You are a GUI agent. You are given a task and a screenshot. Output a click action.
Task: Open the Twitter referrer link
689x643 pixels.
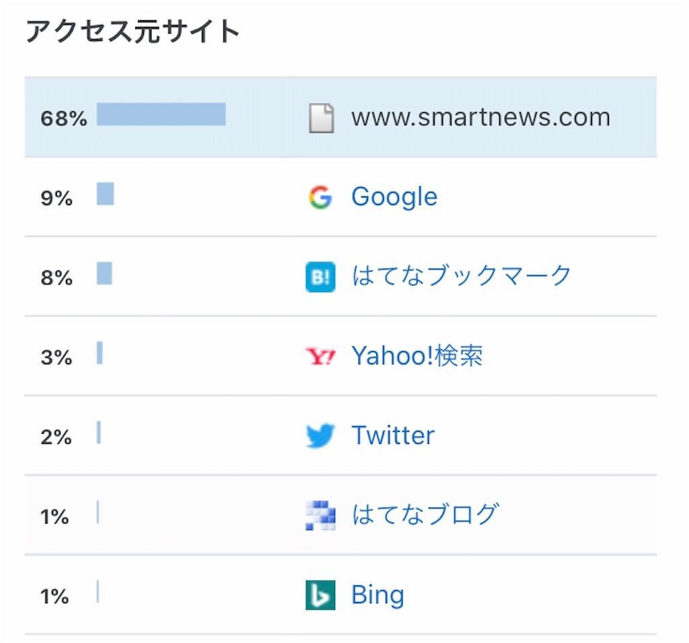(x=393, y=435)
